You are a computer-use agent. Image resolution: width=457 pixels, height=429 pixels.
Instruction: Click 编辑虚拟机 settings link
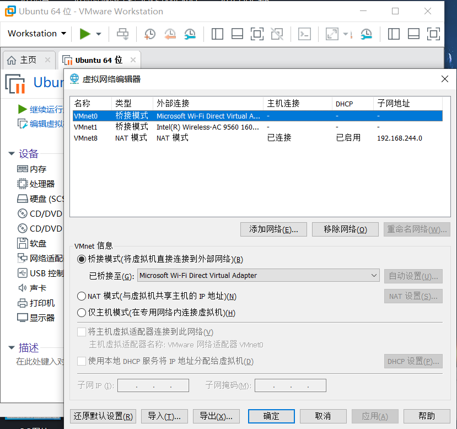(x=41, y=124)
